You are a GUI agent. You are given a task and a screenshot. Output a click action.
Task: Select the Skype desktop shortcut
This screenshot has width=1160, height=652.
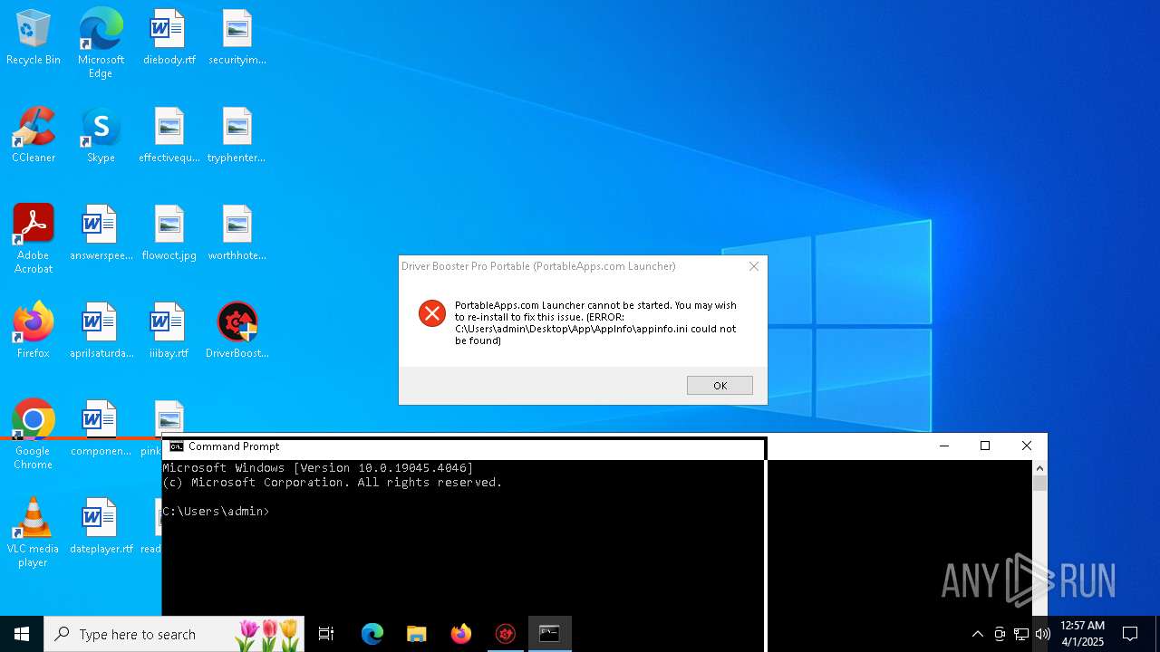coord(101,135)
